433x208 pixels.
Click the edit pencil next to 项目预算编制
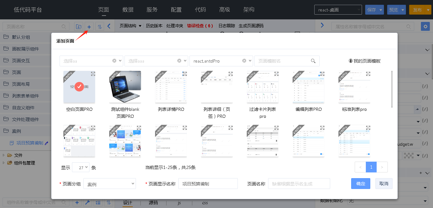[46, 143]
